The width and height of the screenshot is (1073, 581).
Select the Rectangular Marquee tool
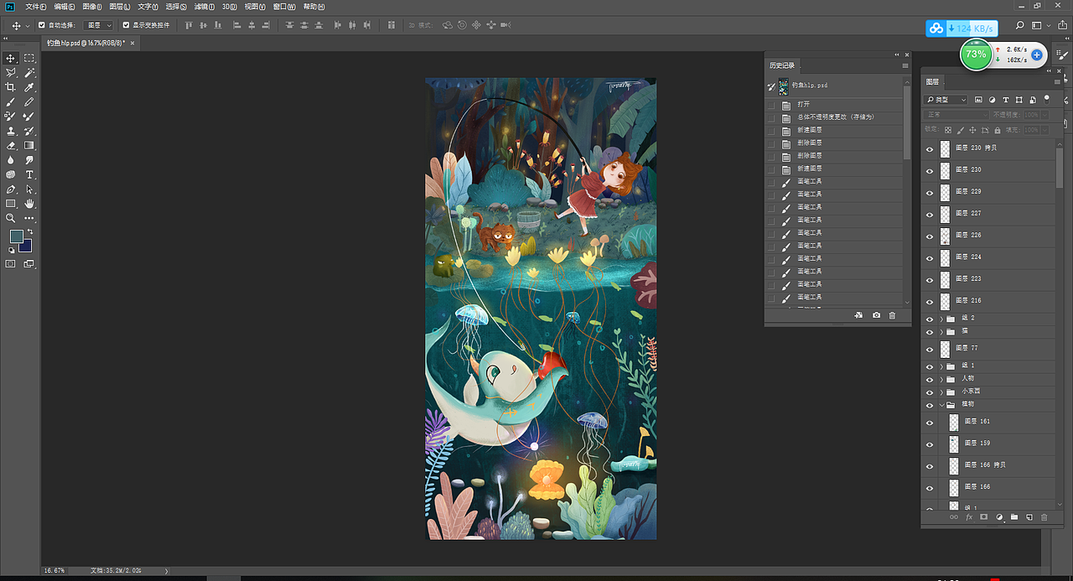click(x=29, y=58)
